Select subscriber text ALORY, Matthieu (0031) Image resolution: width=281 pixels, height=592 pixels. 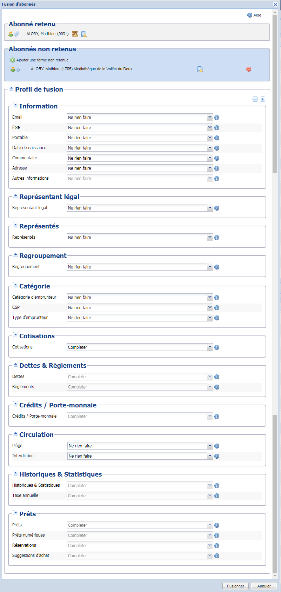tap(48, 34)
